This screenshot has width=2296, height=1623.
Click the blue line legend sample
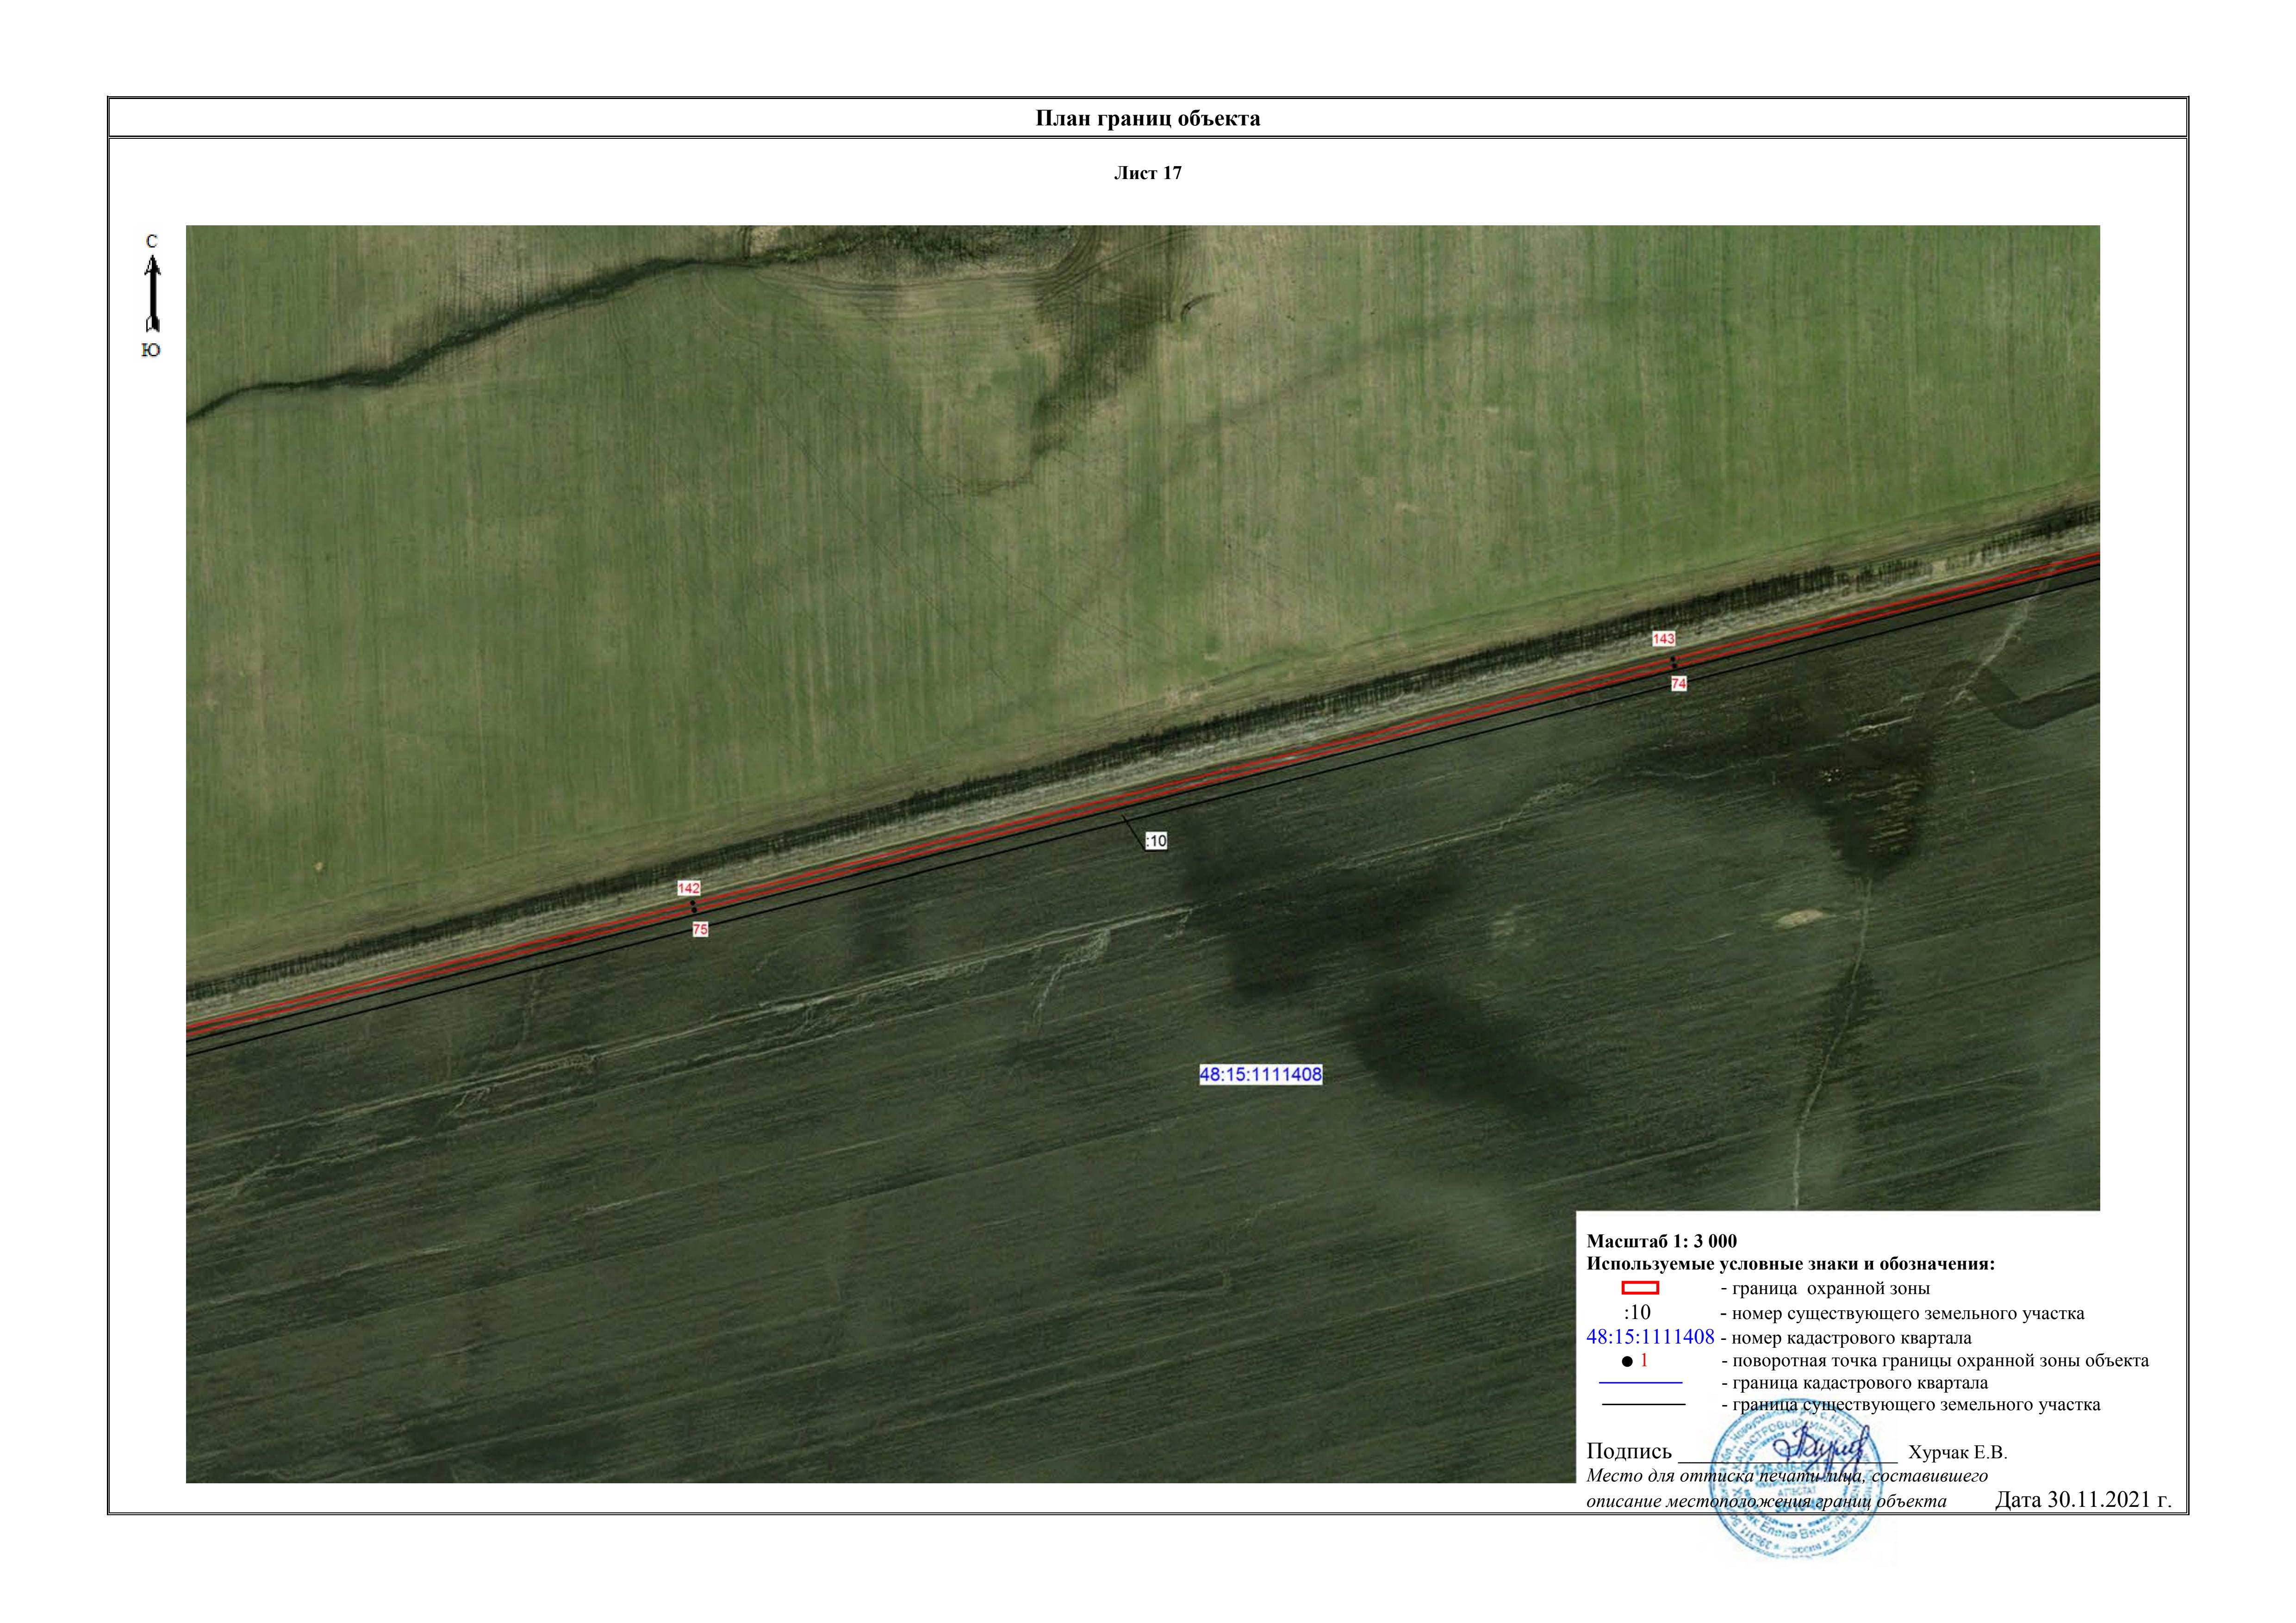click(x=1640, y=1383)
